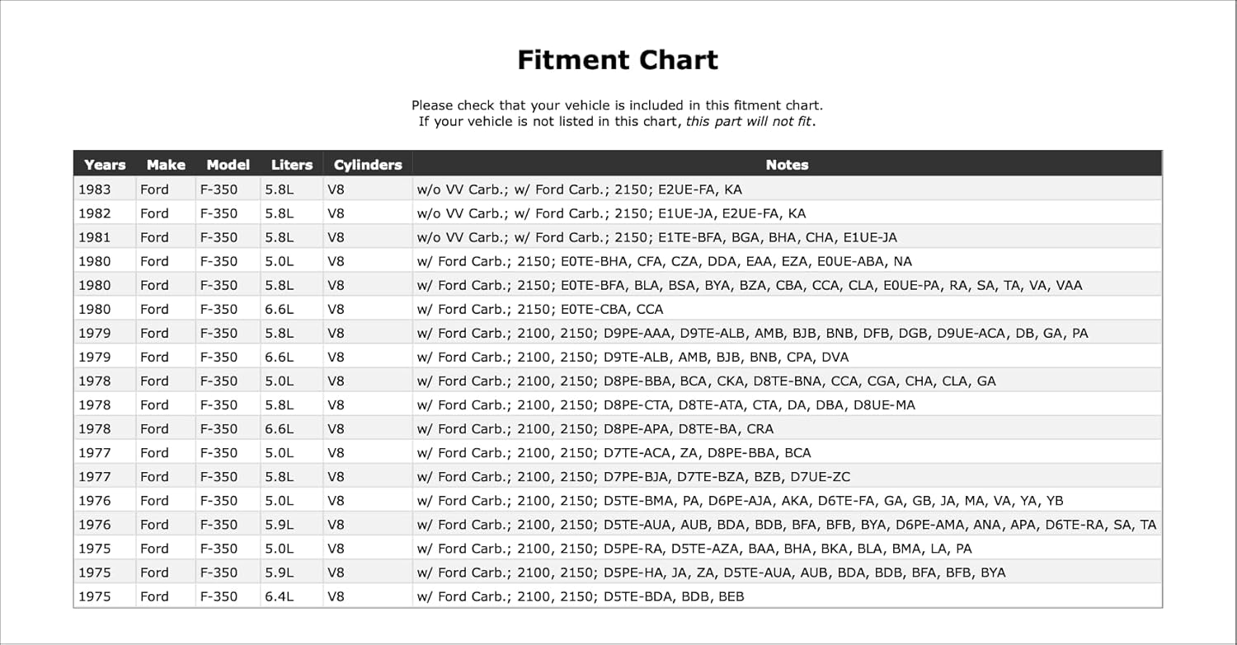This screenshot has width=1237, height=645.
Task: Click the notes listing D5TE-BDA, BDB, BEB
Action: [581, 596]
